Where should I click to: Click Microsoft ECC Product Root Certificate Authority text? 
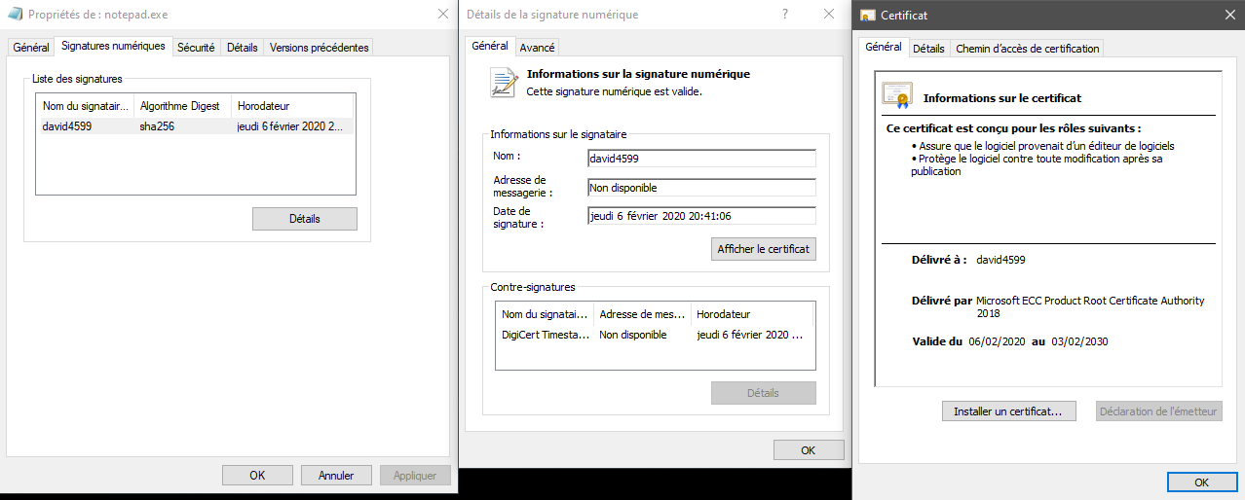pos(1090,306)
